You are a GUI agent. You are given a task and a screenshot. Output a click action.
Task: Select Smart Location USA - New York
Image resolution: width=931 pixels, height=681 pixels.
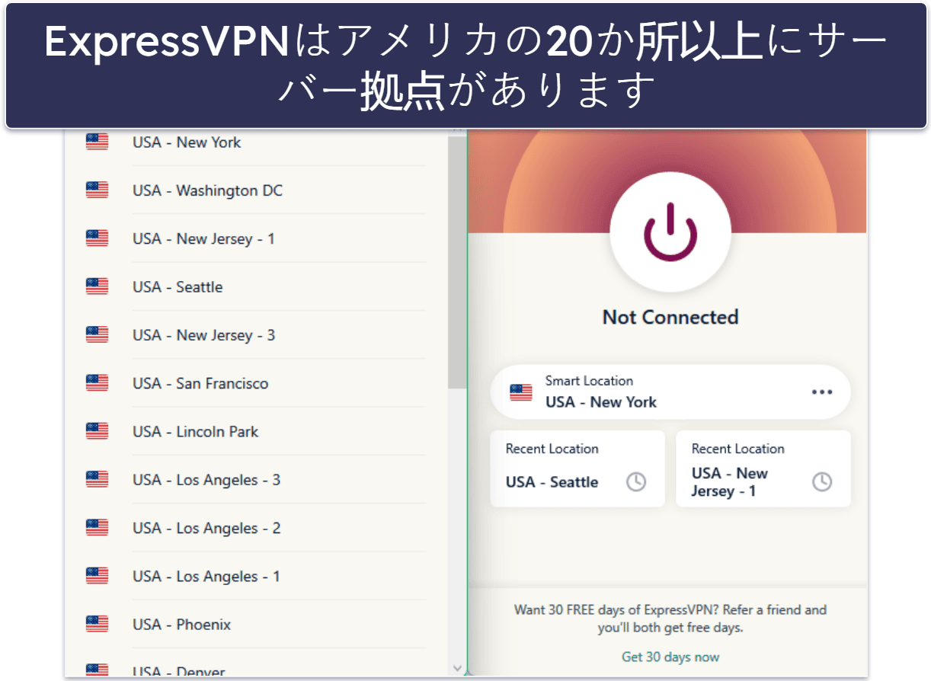670,392
